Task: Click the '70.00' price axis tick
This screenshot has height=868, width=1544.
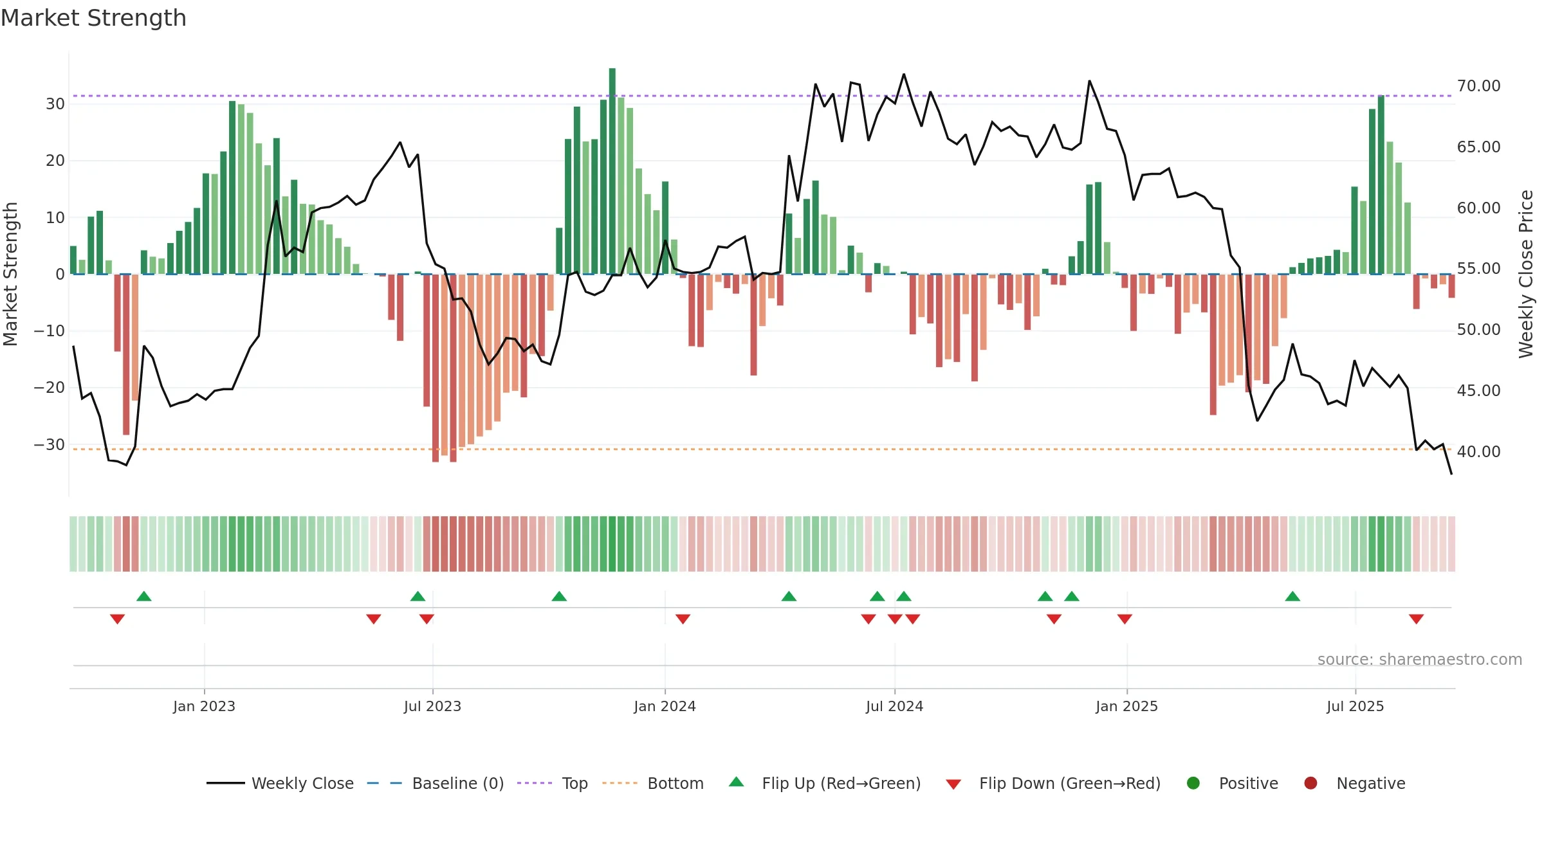Action: [1478, 86]
